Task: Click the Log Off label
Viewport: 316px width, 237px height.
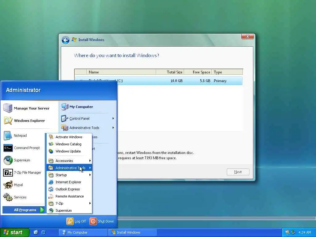Action: pos(80,221)
